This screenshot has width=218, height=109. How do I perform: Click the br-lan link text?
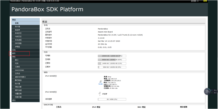click(101, 84)
